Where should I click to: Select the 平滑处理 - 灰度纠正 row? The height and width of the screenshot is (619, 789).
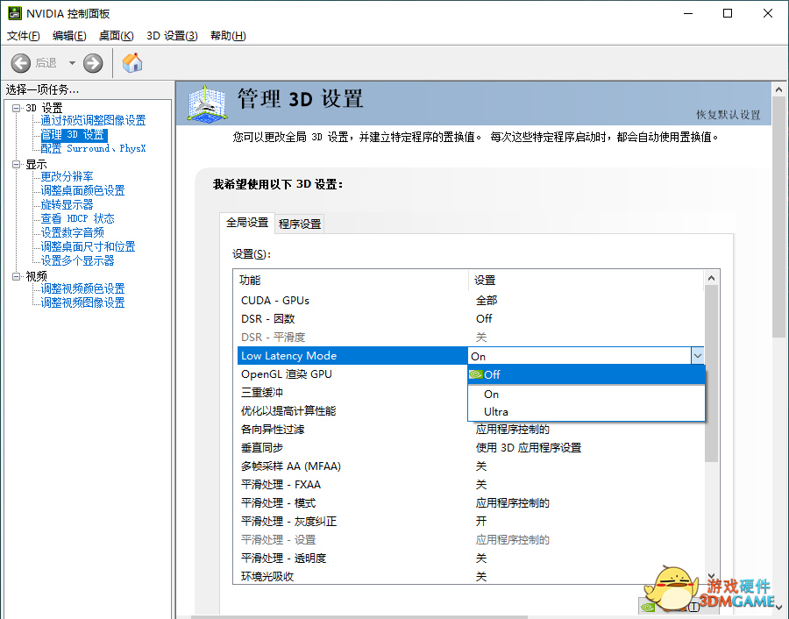pyautogui.click(x=471, y=522)
